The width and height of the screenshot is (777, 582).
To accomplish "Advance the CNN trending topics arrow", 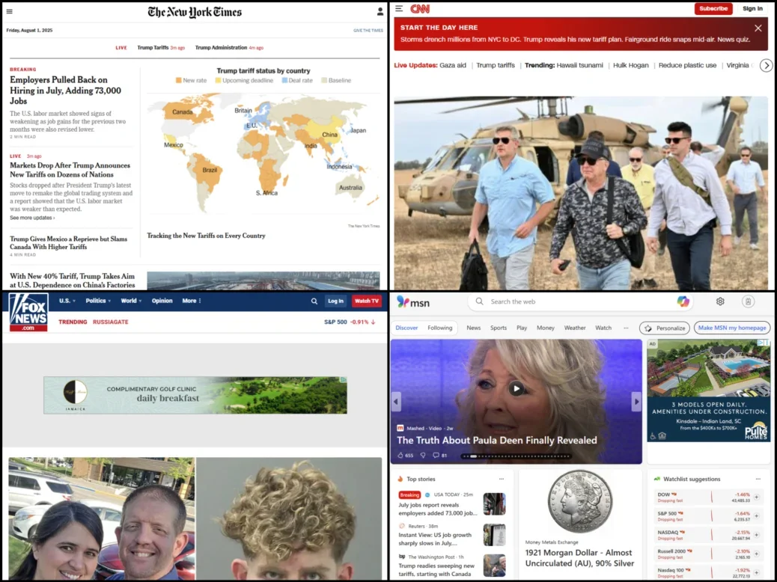I will pos(766,65).
